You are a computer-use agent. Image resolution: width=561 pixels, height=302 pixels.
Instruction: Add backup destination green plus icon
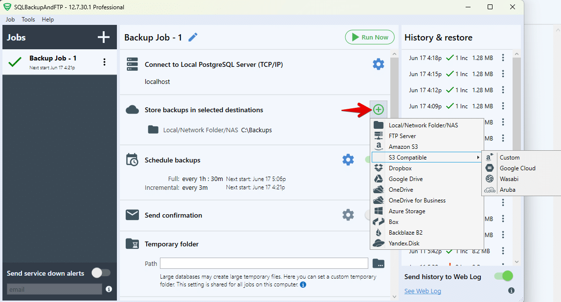pos(378,110)
